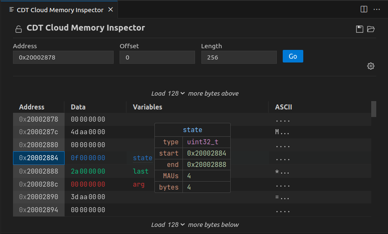
Task: Click ASCII cell showing M...
Action: pyautogui.click(x=282, y=132)
